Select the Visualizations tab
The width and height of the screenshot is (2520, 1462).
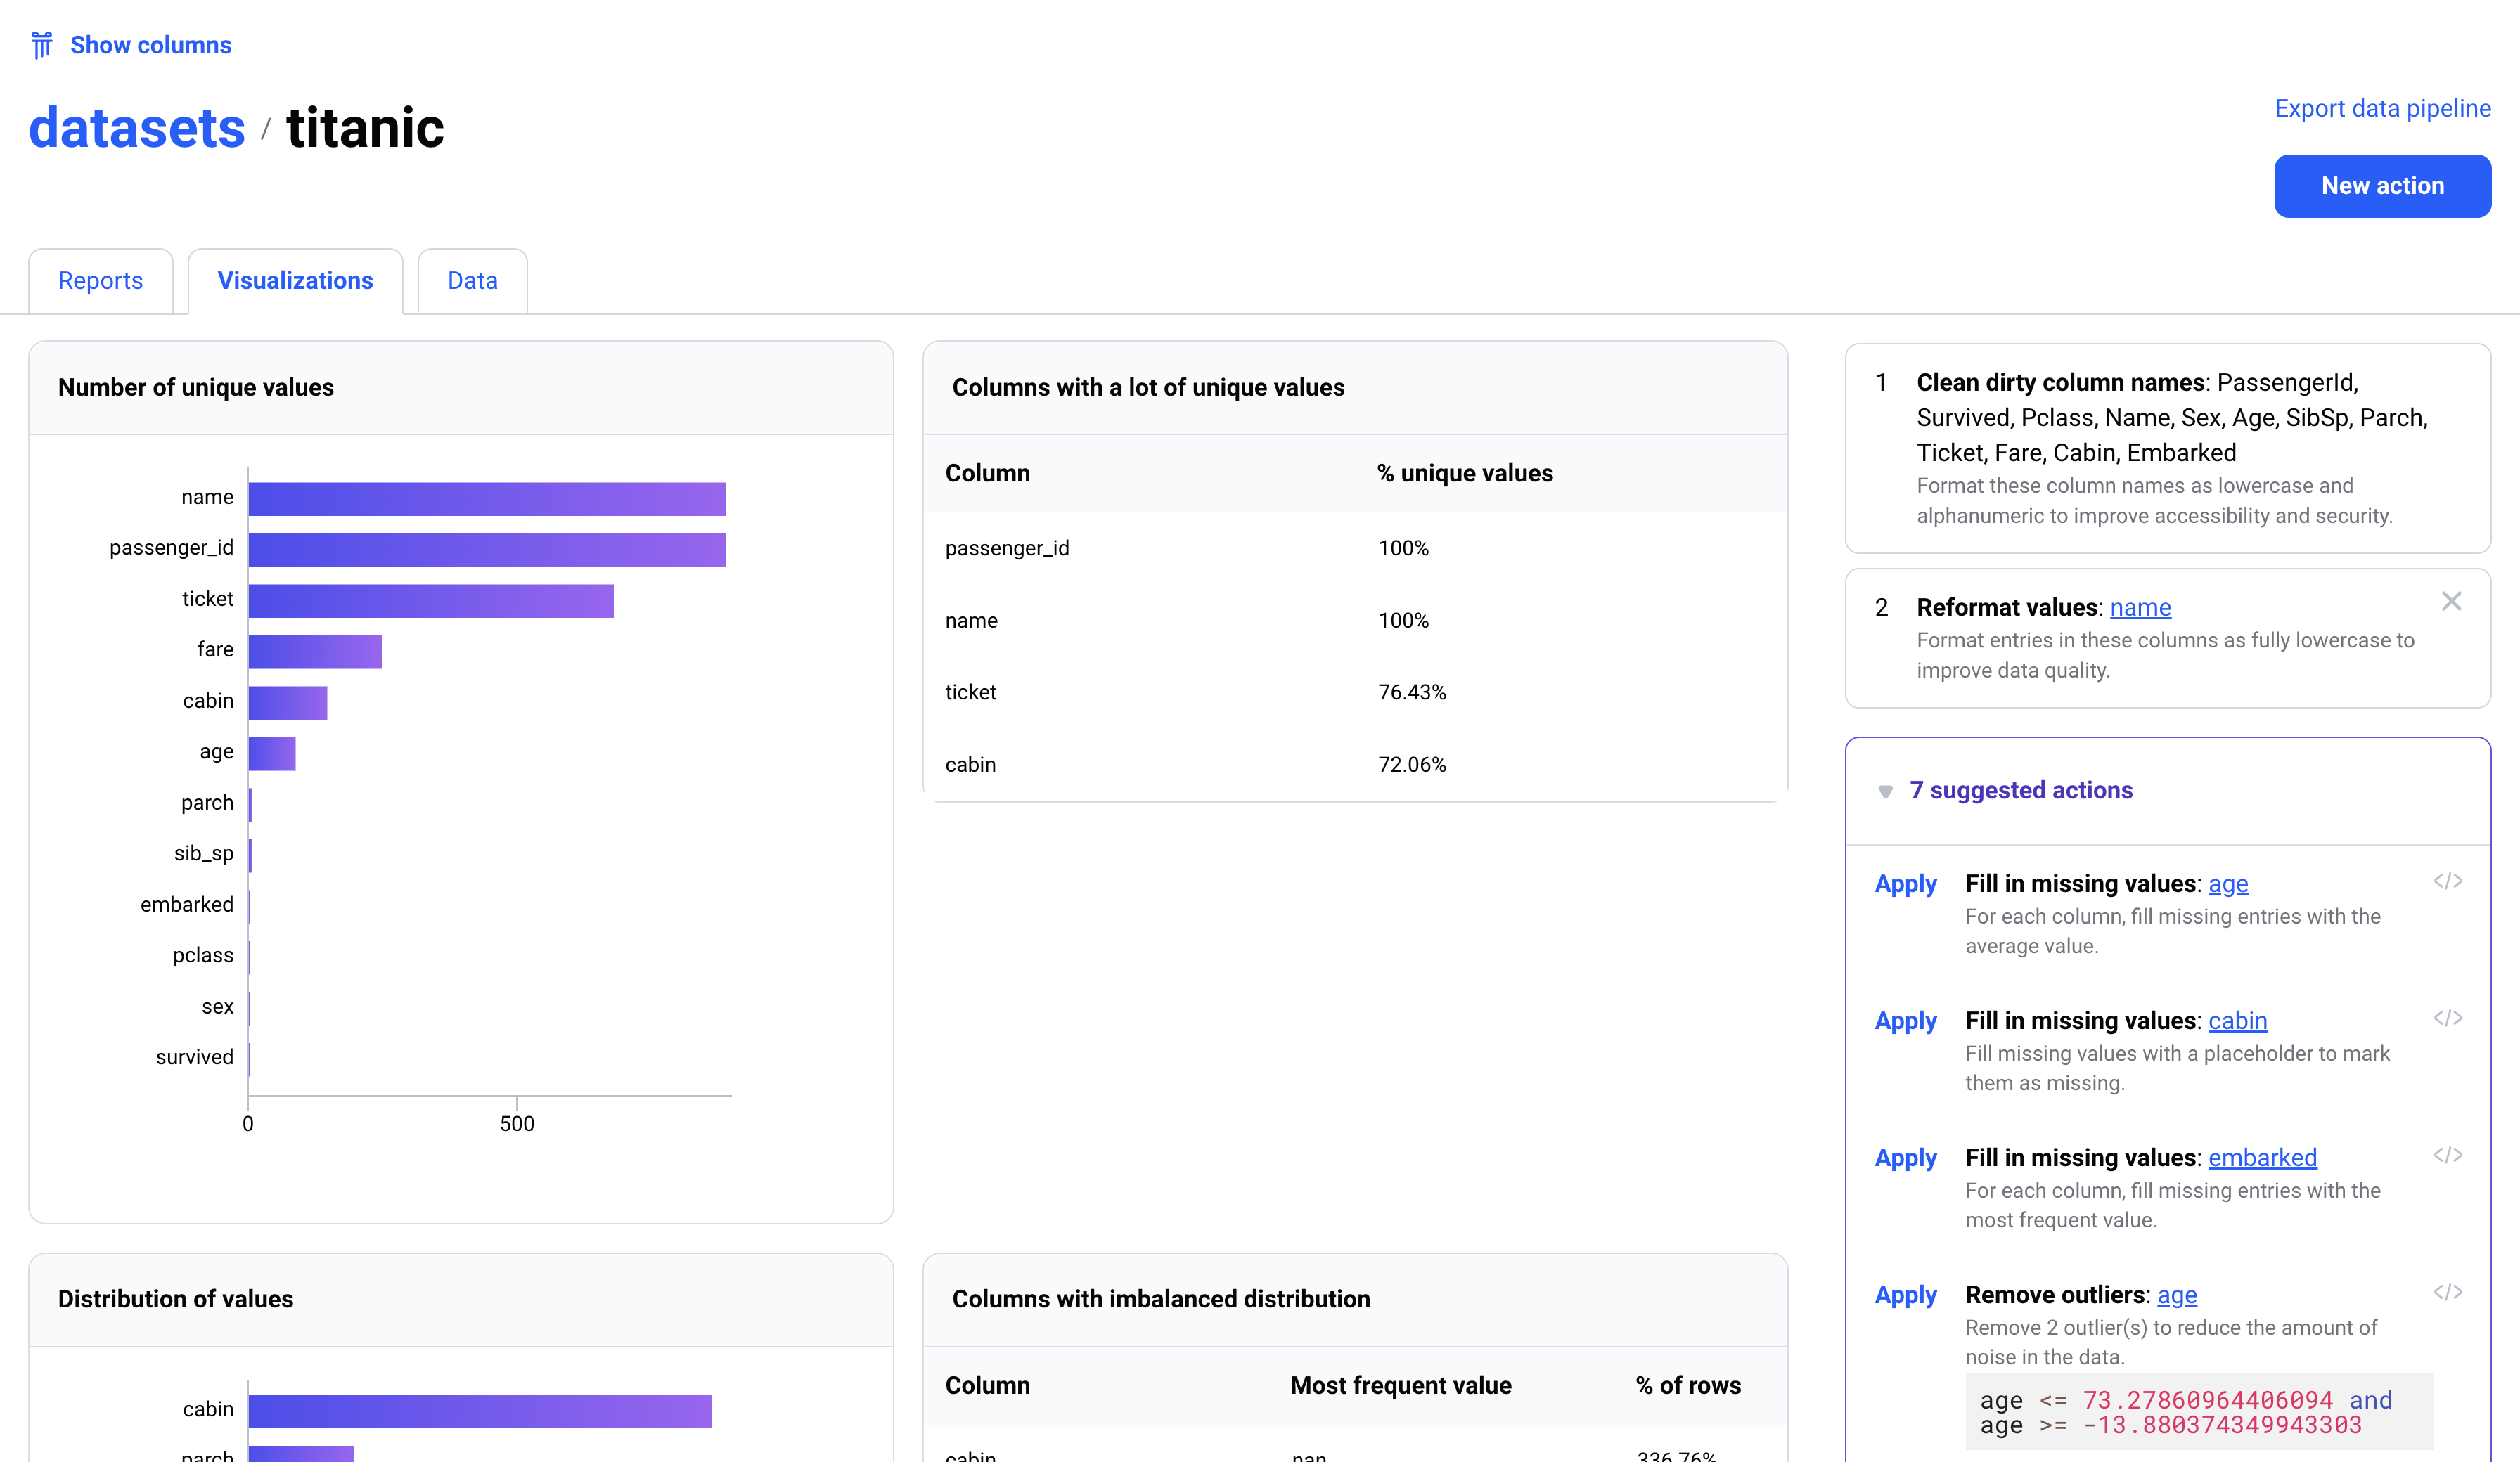(295, 281)
